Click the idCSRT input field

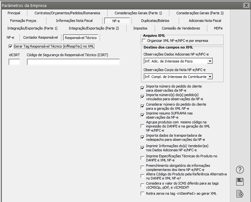pos(14,62)
